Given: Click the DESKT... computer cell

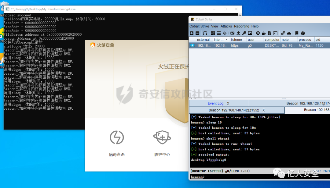Looking at the screenshot, I should pos(272,45).
